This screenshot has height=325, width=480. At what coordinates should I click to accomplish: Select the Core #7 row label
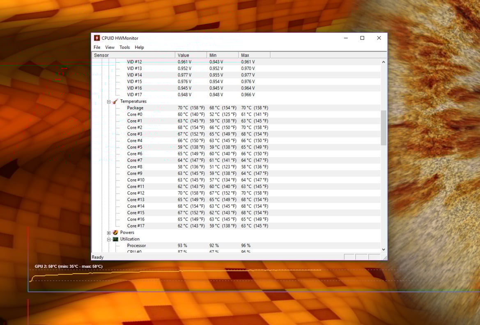tap(135, 160)
